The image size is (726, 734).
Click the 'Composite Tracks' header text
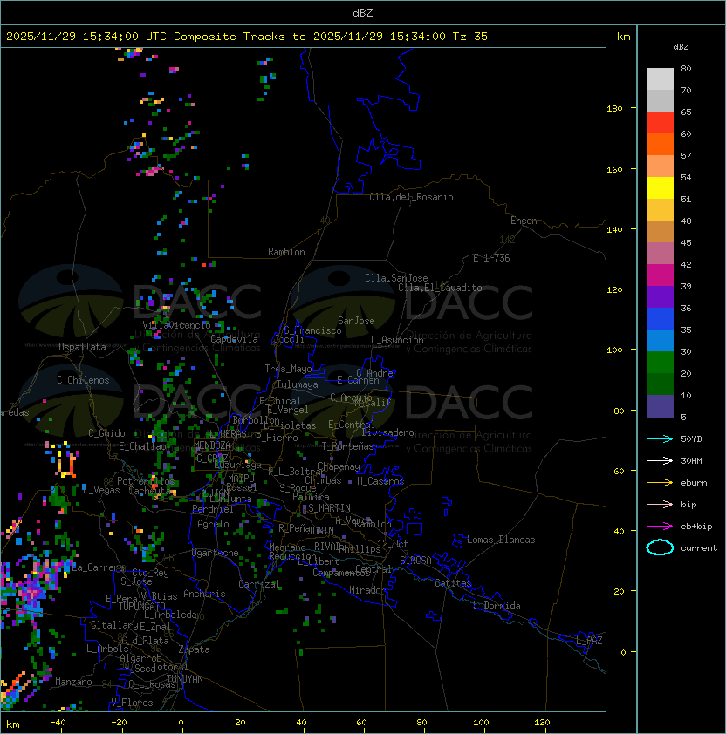point(229,37)
